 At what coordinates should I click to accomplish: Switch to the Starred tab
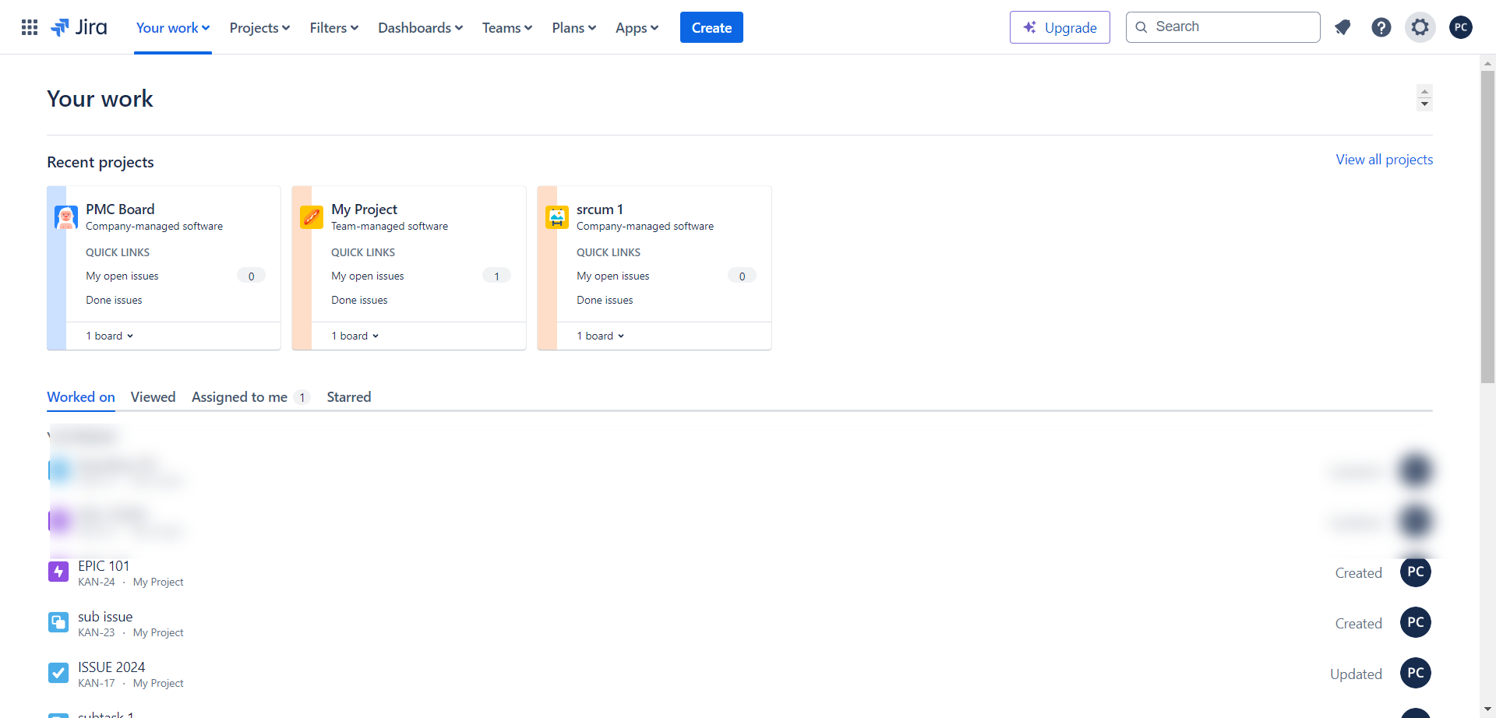point(349,397)
